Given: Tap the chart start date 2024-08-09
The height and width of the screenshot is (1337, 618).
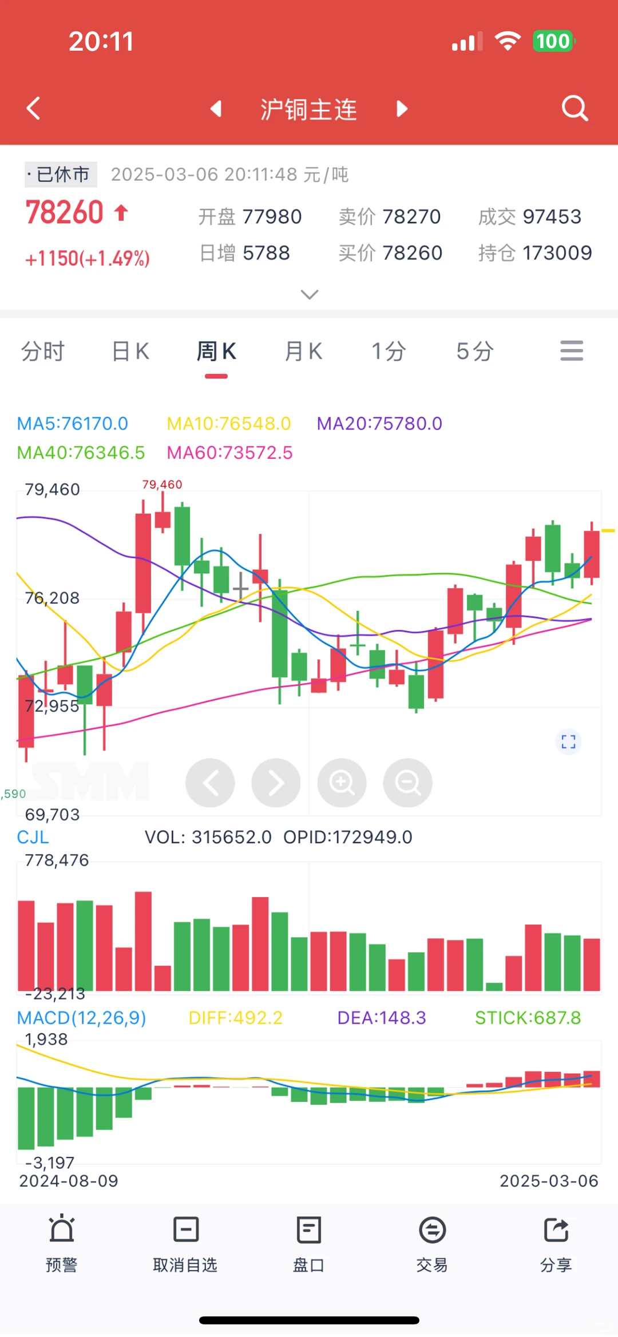Looking at the screenshot, I should [x=69, y=1181].
